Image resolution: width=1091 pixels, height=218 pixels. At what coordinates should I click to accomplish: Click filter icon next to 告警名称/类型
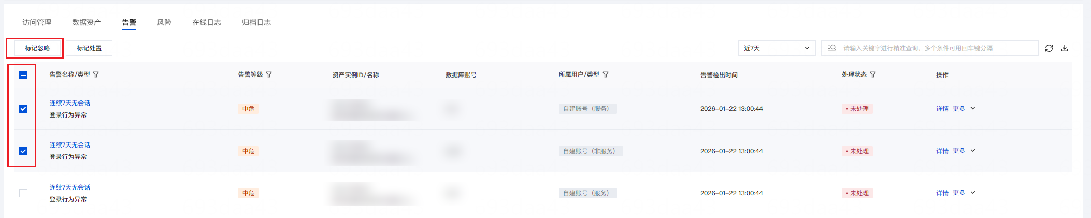point(96,75)
